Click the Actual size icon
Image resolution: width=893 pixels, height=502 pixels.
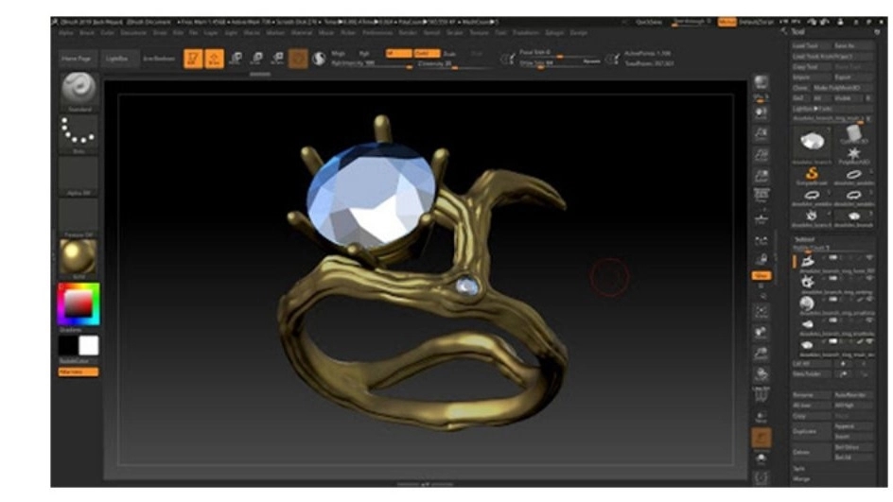761,155
